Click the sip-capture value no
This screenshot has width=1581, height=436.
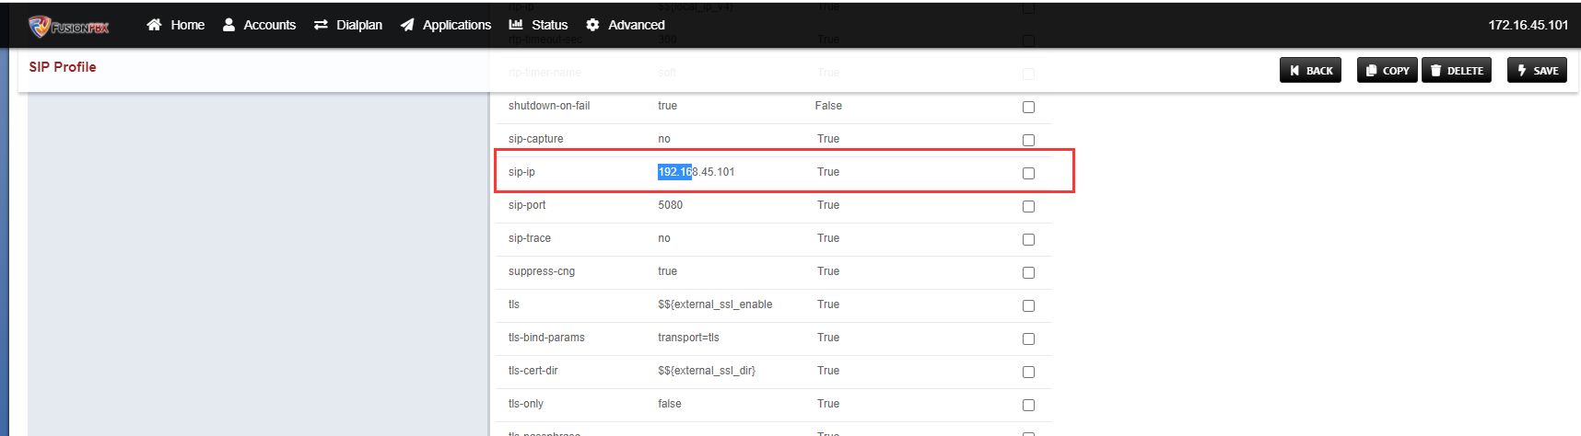coord(664,139)
